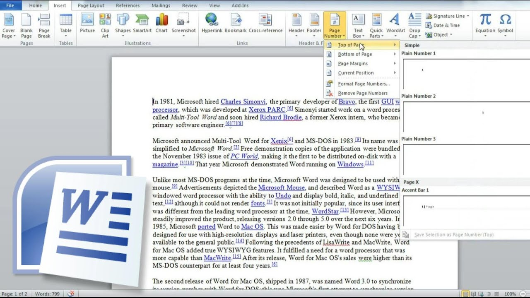Screen dimensions: 530x298
Task: Switch to the Review tab
Action: pos(190,5)
